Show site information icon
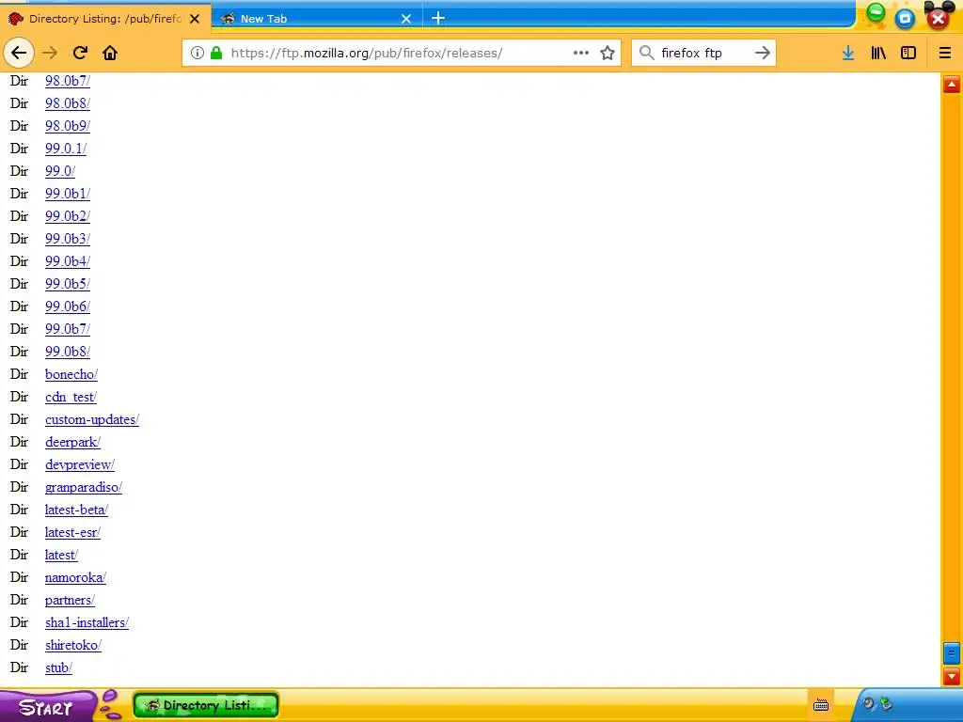 (x=197, y=53)
